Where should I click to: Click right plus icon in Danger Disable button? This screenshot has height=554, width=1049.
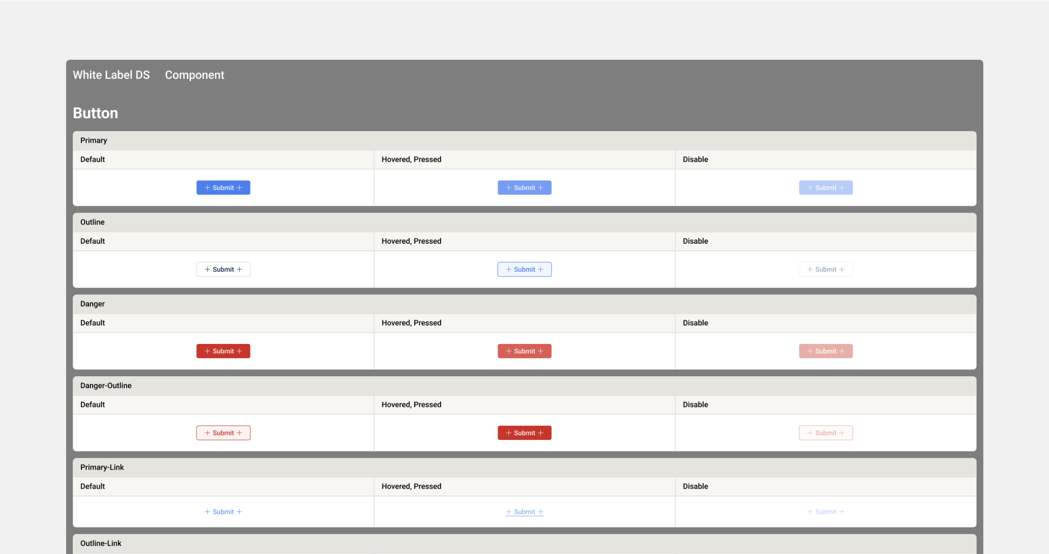point(842,351)
